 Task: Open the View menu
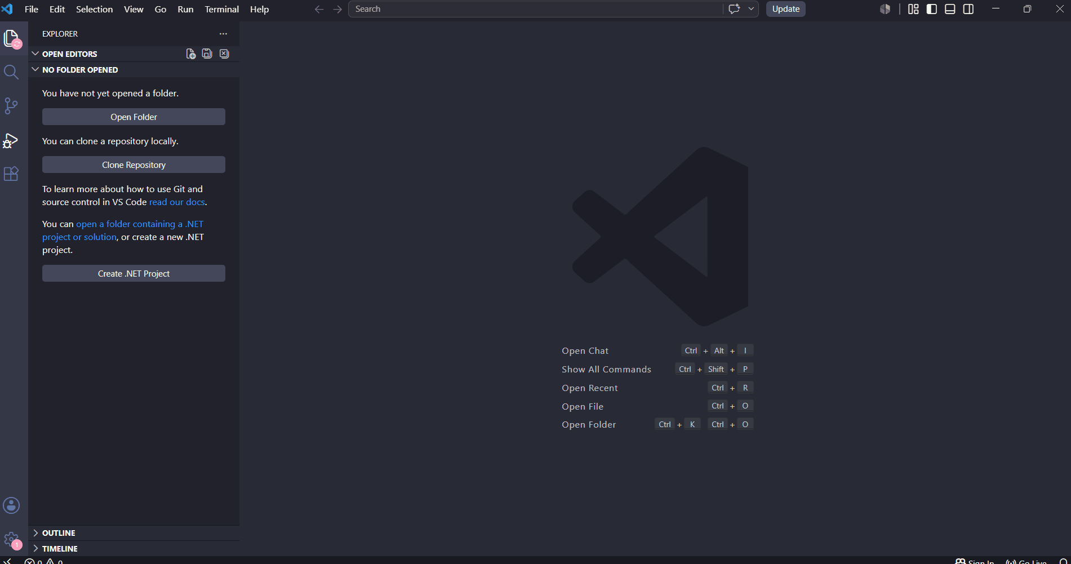coord(134,9)
